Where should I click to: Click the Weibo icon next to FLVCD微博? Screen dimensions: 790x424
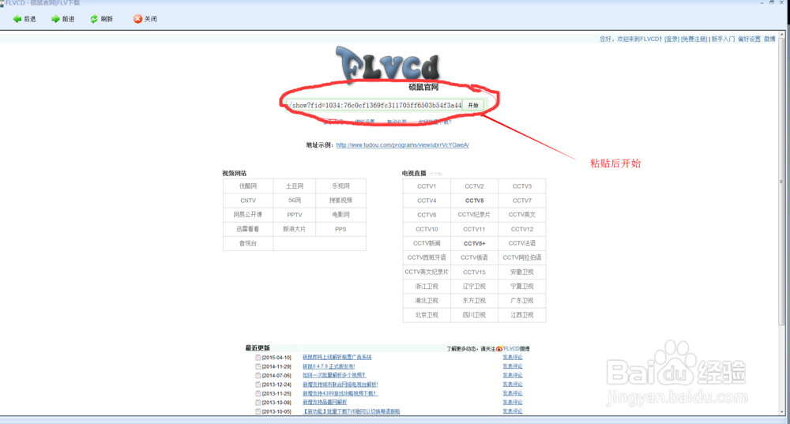(499, 348)
